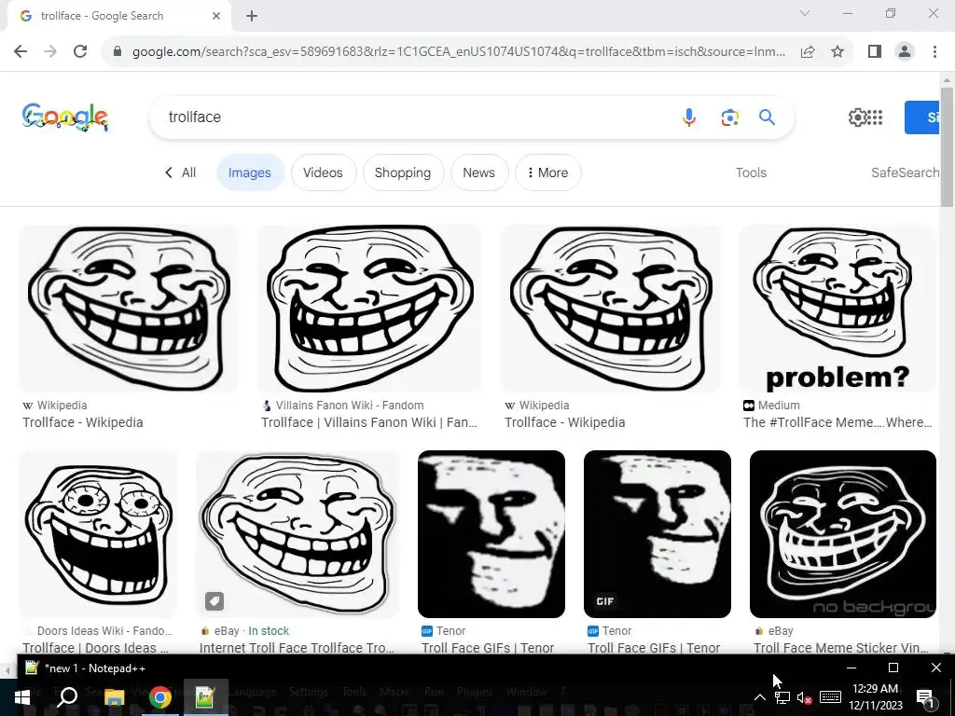955x716 pixels.
Task: Search by image with Google Lens
Action: coord(729,117)
